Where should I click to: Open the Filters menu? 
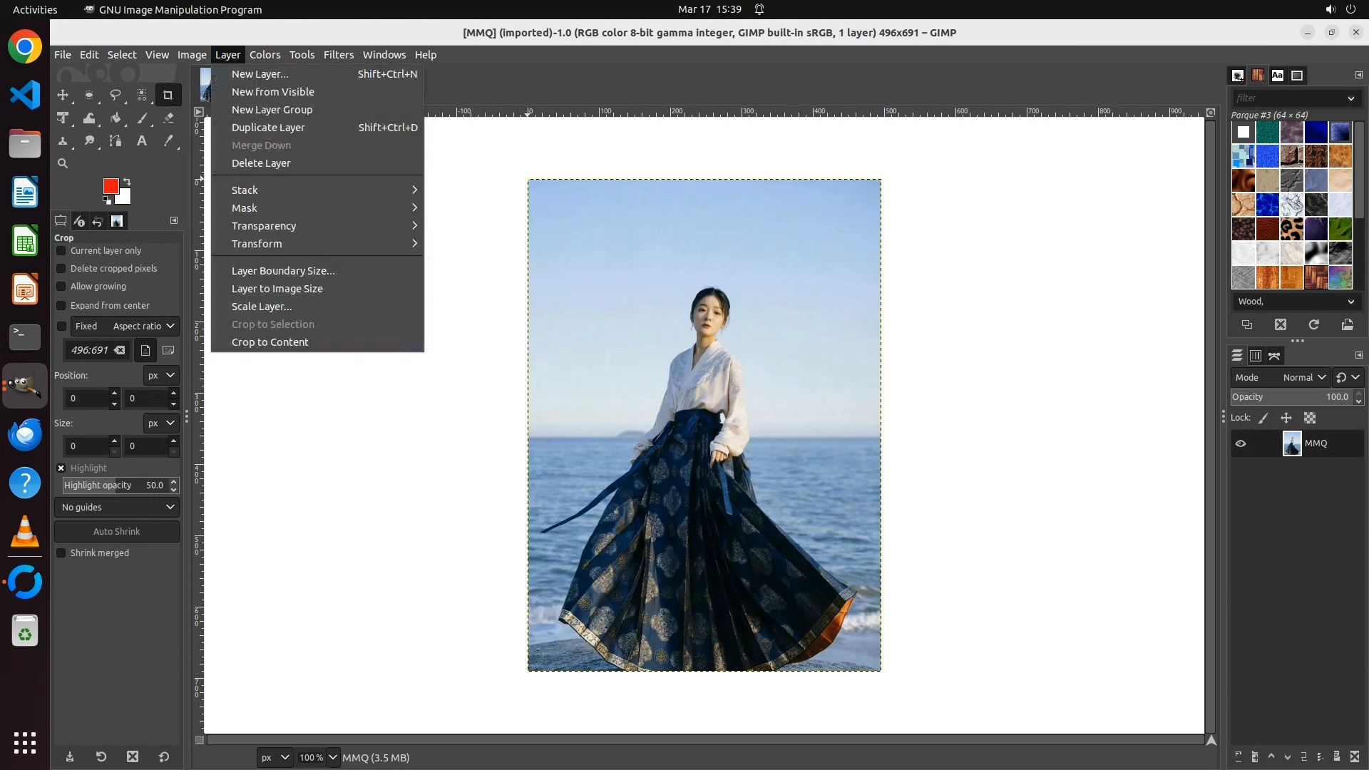(x=338, y=55)
